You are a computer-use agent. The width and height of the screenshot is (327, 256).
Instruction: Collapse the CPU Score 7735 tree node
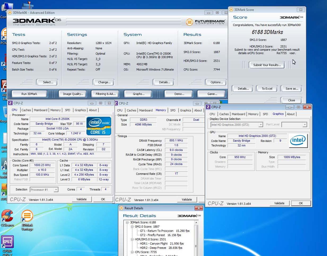pos(132,252)
